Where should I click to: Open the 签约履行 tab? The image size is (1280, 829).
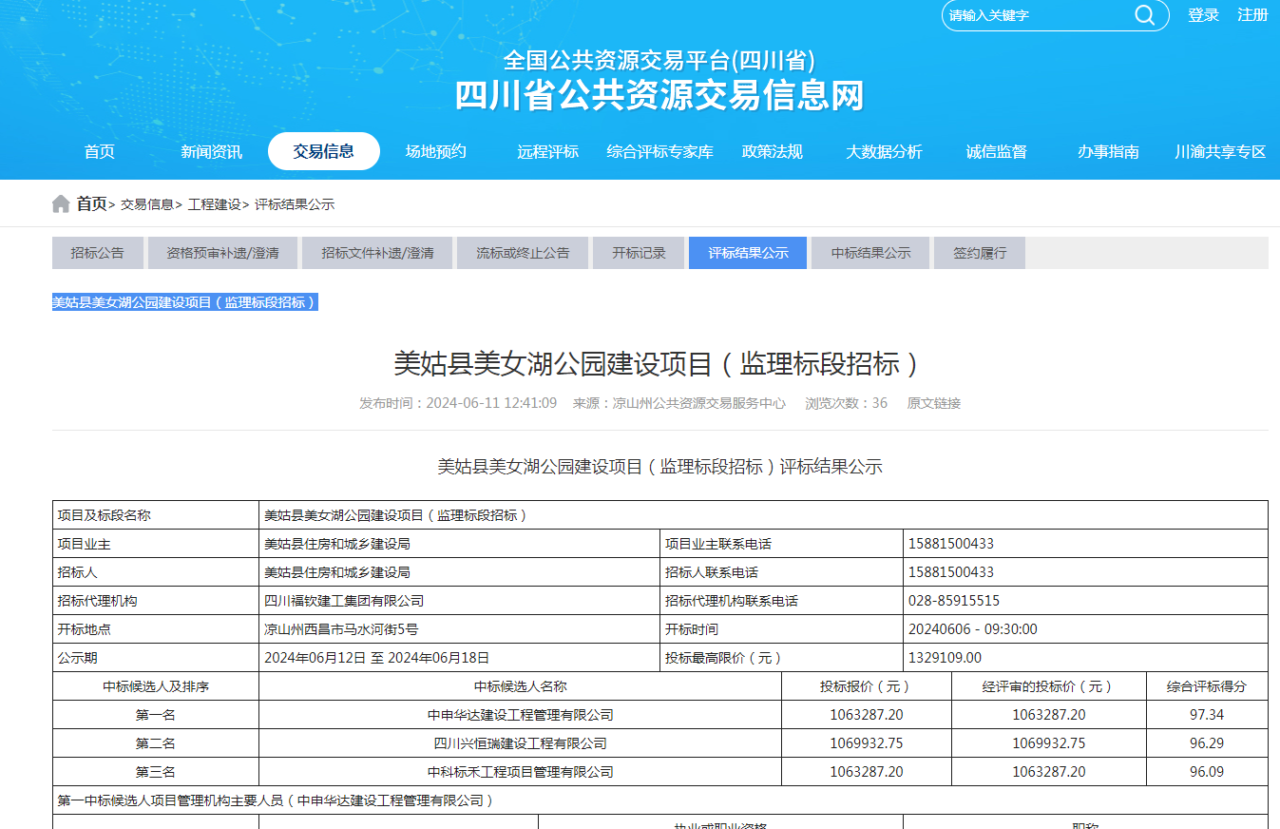point(980,253)
